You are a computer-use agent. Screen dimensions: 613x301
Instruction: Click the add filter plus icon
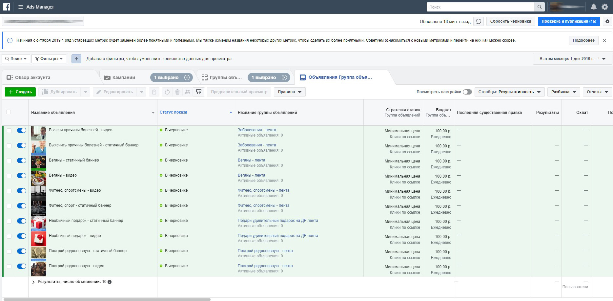(76, 59)
